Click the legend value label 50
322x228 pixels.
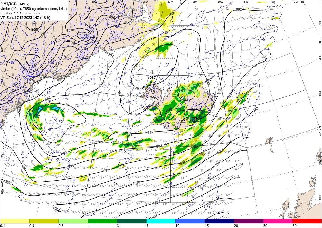295,226
